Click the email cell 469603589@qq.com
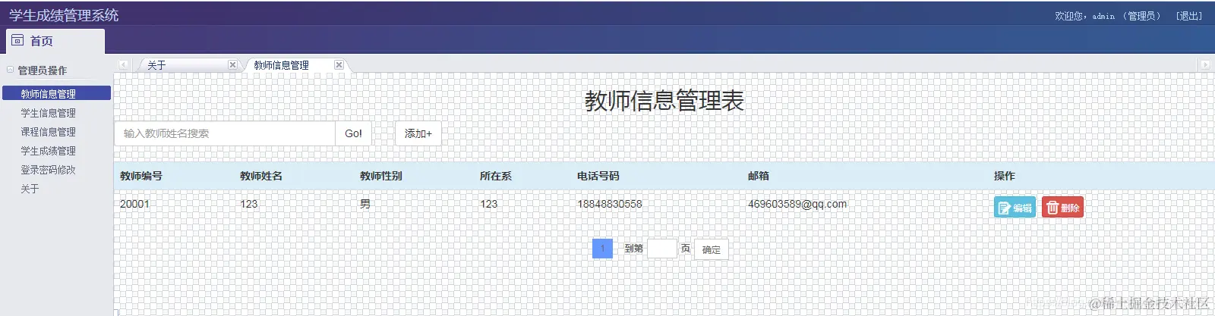 [797, 204]
